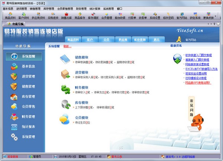The image size is (223, 161).
Task: Select 统计报表 in navigation sidebar
Action: click(x=23, y=127)
